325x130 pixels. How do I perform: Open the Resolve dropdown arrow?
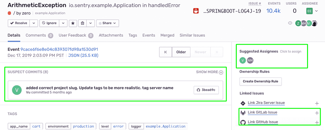34,23
